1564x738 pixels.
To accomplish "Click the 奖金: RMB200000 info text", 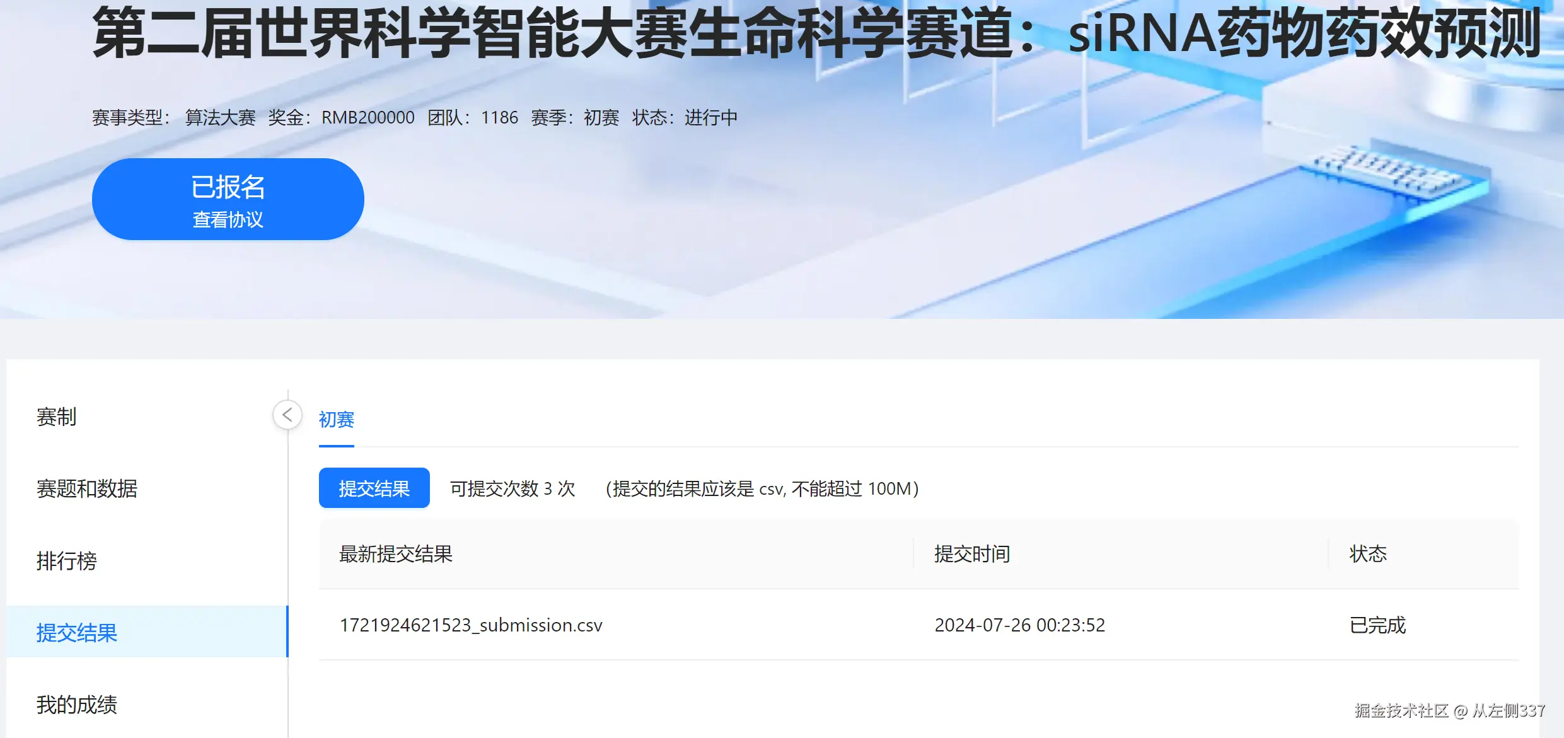I will coord(341,118).
